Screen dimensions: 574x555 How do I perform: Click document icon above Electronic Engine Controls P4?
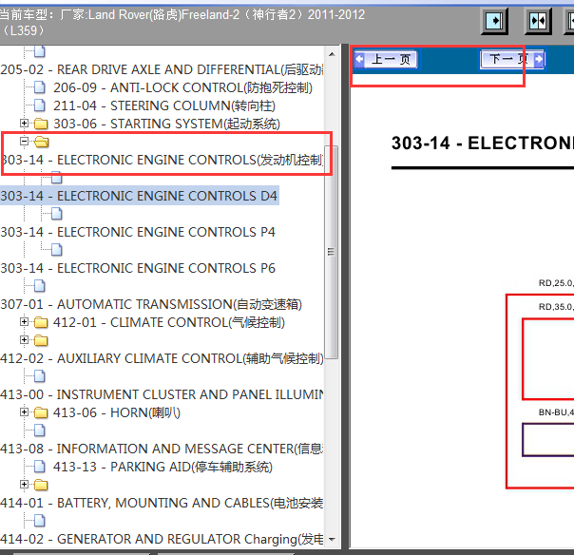coord(57,214)
